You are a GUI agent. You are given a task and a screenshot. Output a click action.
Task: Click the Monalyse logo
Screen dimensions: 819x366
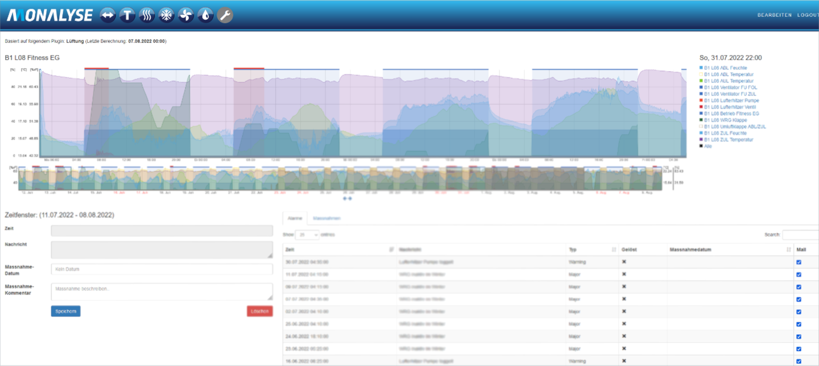(50, 15)
